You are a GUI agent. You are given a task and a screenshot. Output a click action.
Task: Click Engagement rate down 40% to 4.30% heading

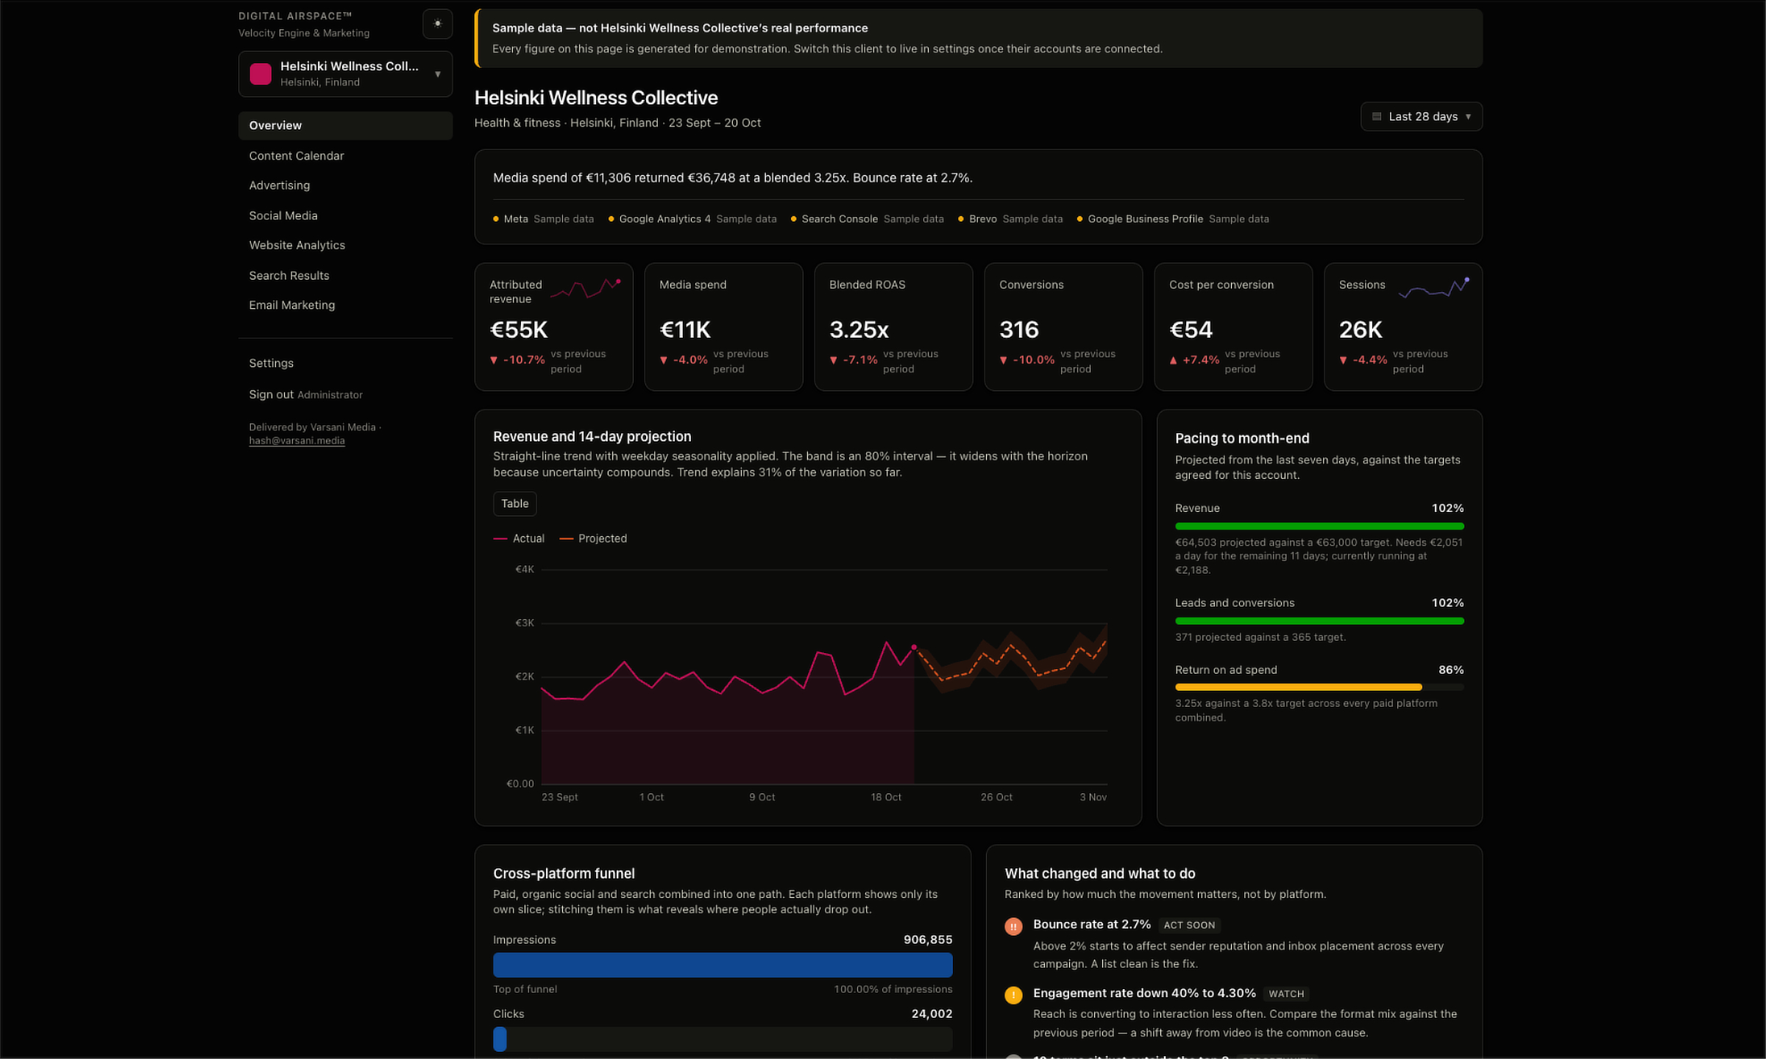[1144, 993]
